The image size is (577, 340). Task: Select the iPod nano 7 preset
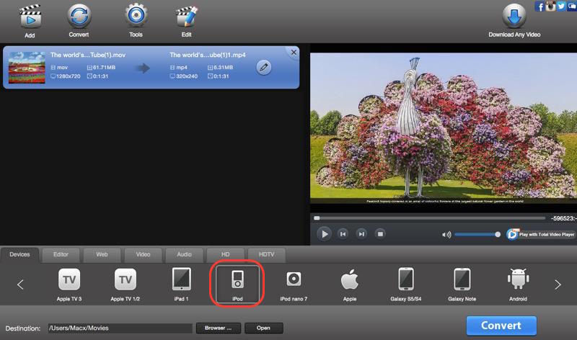click(x=294, y=285)
